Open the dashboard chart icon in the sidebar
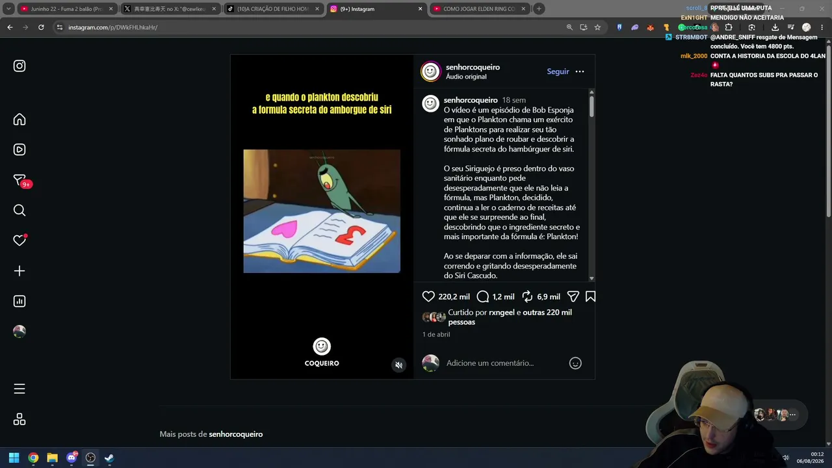The height and width of the screenshot is (468, 832). [x=19, y=301]
